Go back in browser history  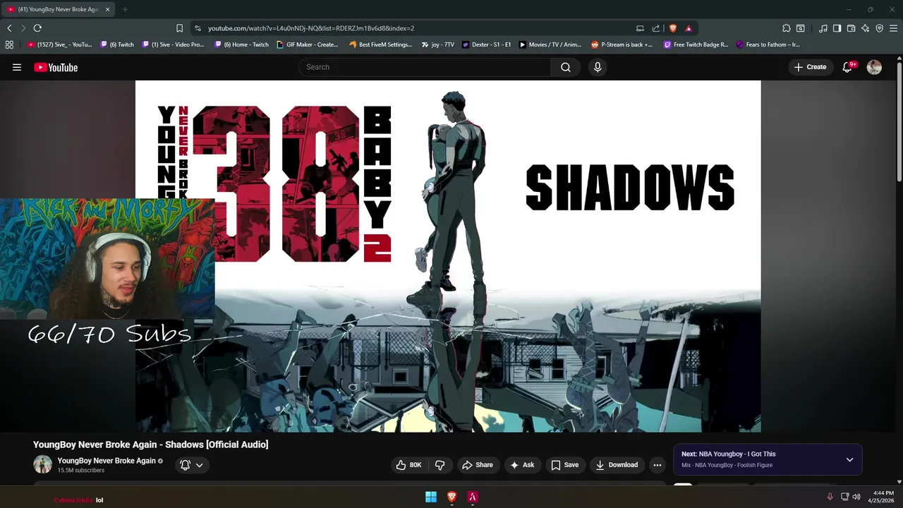(9, 28)
